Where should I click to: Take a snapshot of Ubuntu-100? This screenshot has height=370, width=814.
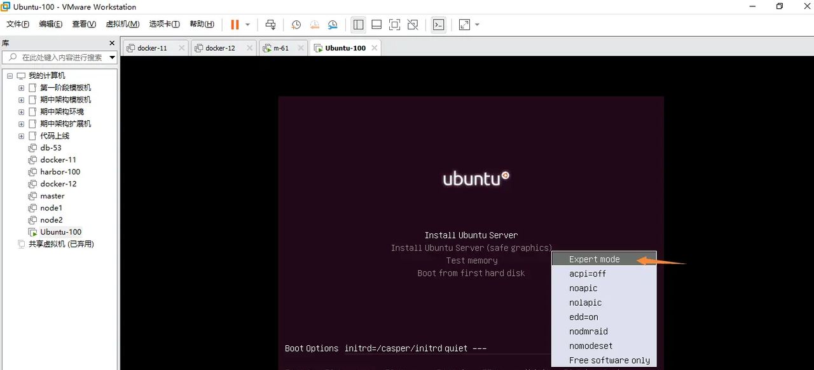[295, 24]
